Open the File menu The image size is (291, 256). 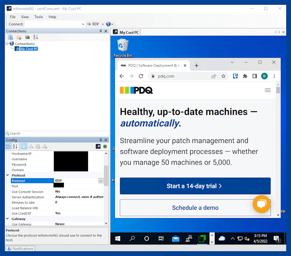tap(13, 17)
